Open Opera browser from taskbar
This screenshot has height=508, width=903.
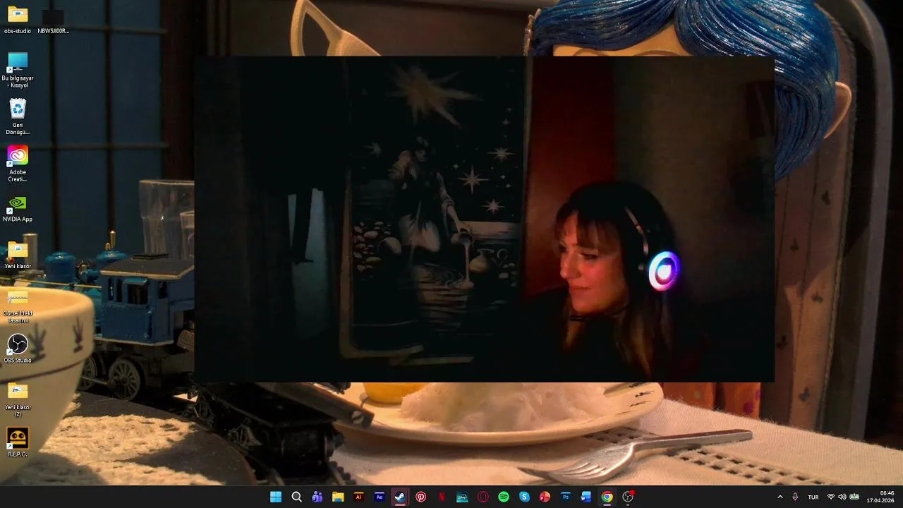(x=483, y=497)
